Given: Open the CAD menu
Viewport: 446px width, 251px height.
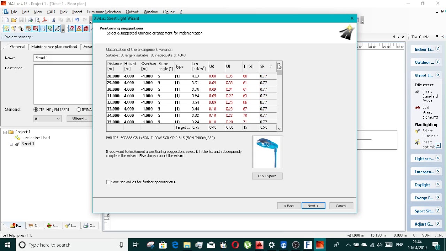Looking at the screenshot, I should (x=51, y=12).
